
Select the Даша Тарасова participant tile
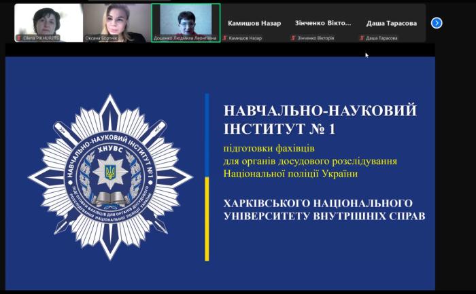point(392,23)
